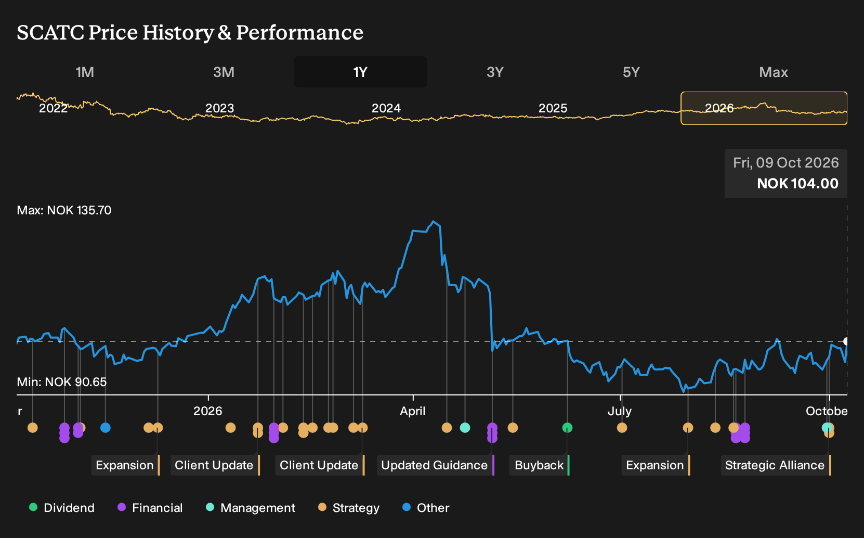Image resolution: width=864 pixels, height=538 pixels.
Task: Toggle the Financial legend item
Action: point(150,508)
